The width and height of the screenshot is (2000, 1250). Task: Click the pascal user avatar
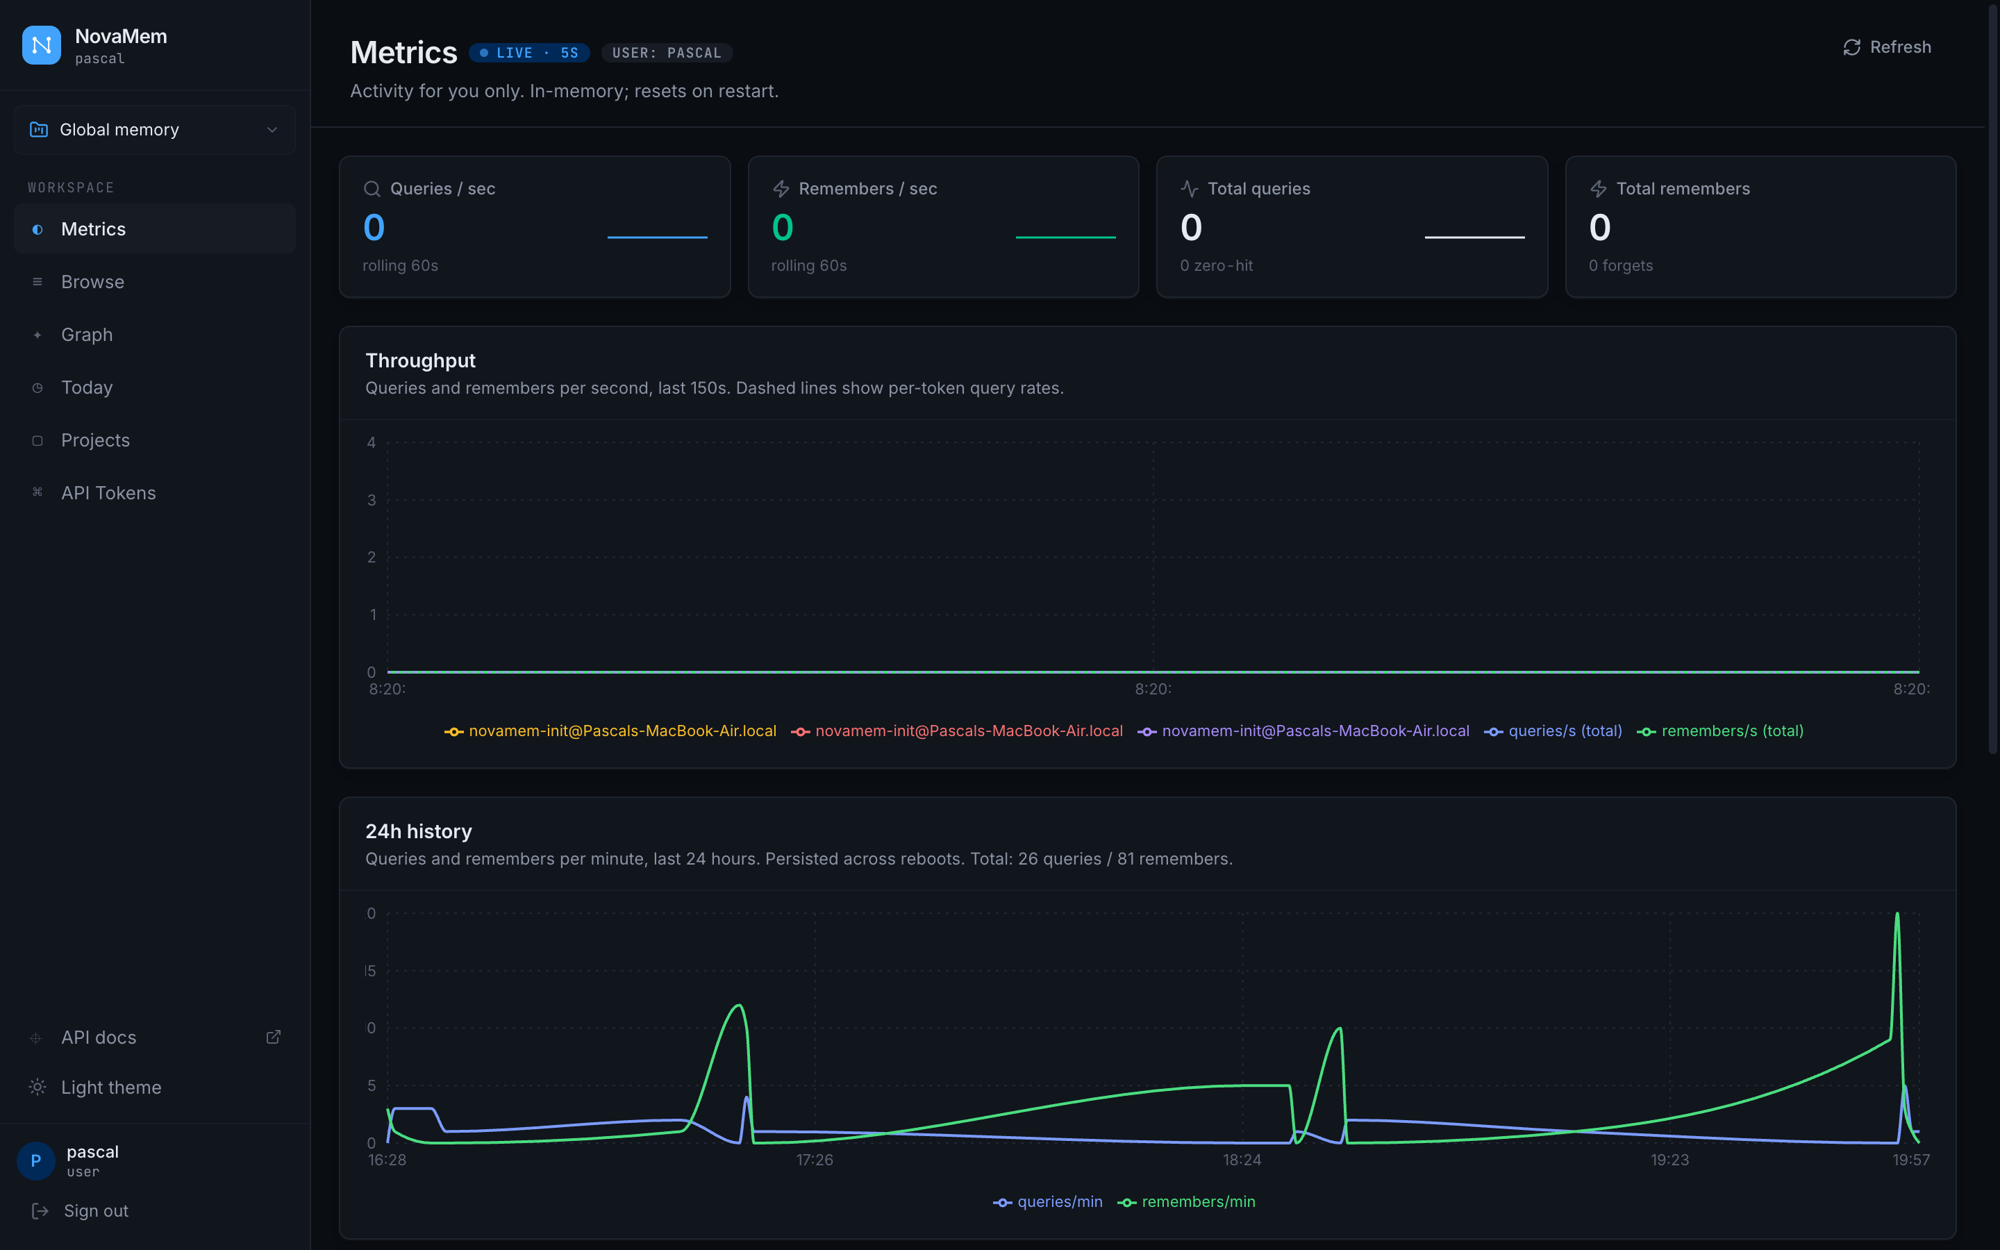(x=35, y=1160)
